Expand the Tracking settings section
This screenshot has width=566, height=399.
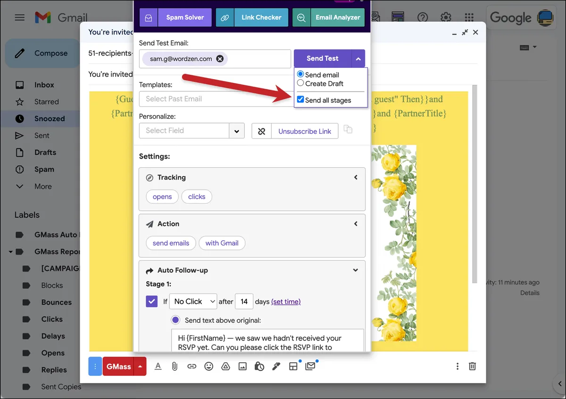click(x=356, y=178)
